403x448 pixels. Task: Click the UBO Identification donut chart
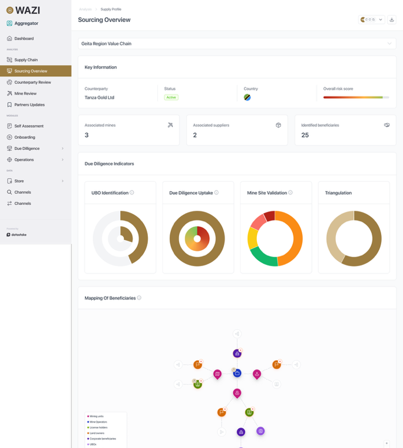(x=120, y=238)
